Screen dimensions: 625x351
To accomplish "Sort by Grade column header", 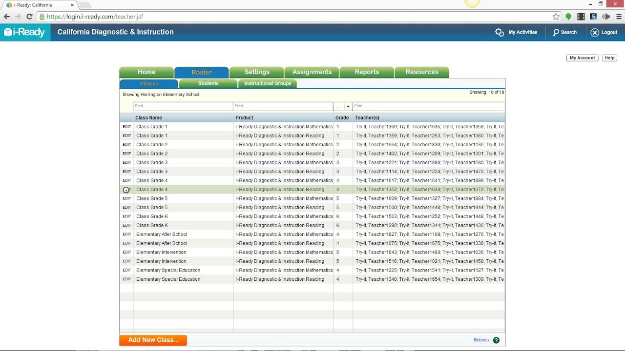I will tap(343, 117).
